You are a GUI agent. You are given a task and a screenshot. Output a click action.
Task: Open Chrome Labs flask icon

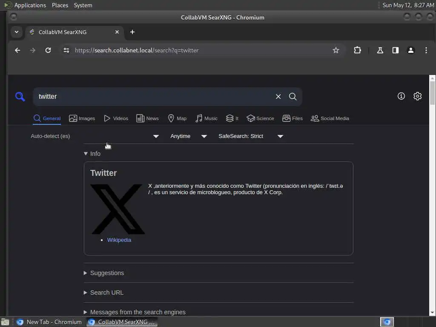tap(380, 50)
